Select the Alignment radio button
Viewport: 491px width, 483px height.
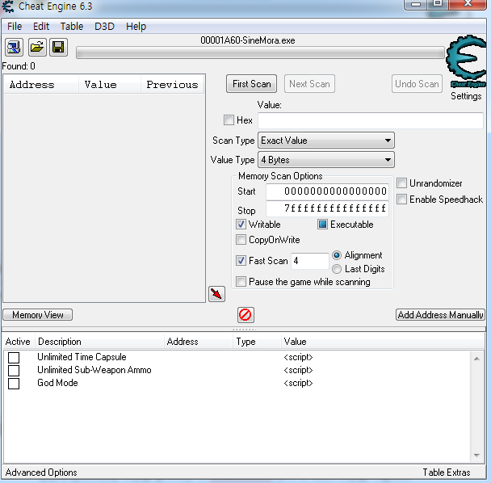pyautogui.click(x=337, y=255)
